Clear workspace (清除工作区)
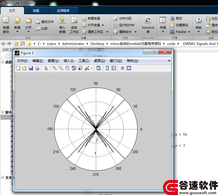 click(x=93, y=32)
